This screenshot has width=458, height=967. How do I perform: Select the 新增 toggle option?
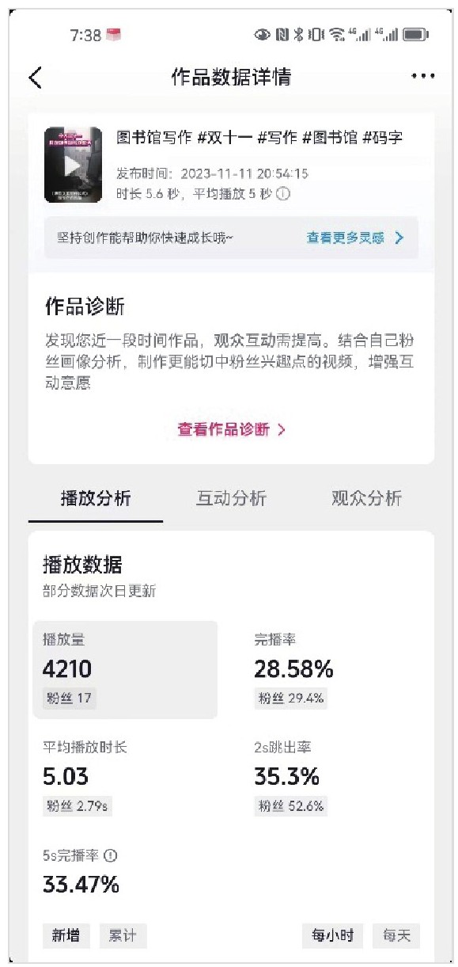66,935
